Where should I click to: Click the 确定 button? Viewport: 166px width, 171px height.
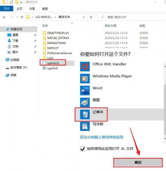(138, 162)
